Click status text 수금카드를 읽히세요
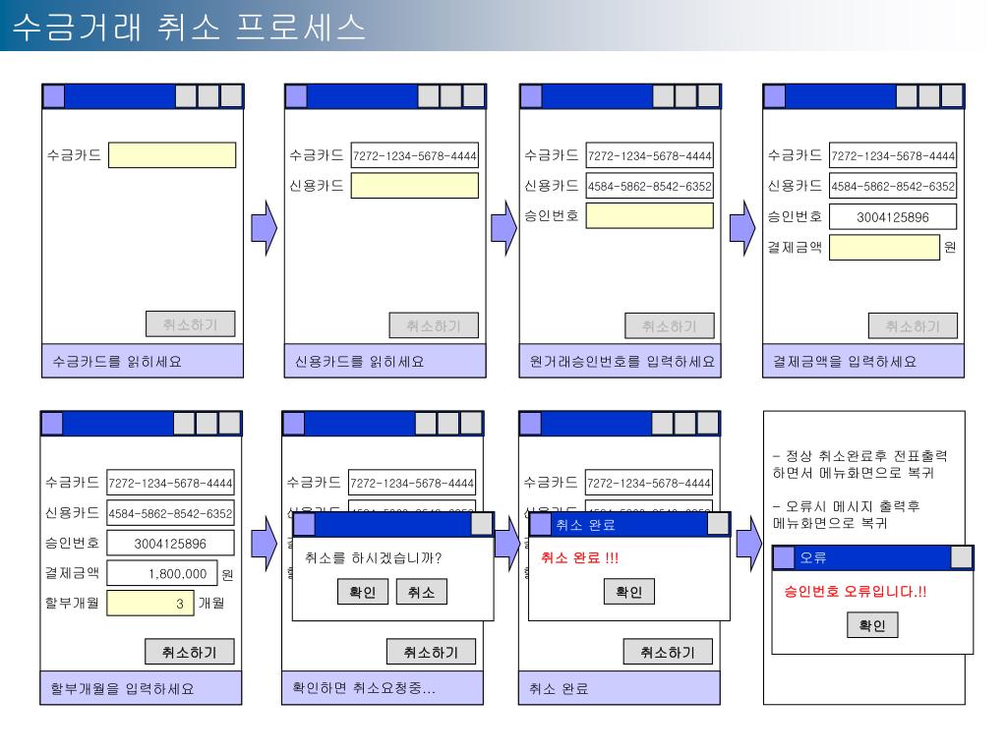1007x755 pixels. [117, 362]
